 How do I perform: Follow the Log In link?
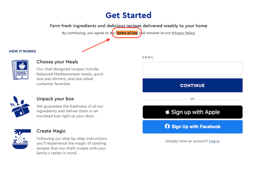coord(214,141)
